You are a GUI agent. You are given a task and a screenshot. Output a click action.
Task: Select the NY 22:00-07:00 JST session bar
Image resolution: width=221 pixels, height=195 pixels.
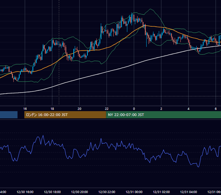coord(163,115)
